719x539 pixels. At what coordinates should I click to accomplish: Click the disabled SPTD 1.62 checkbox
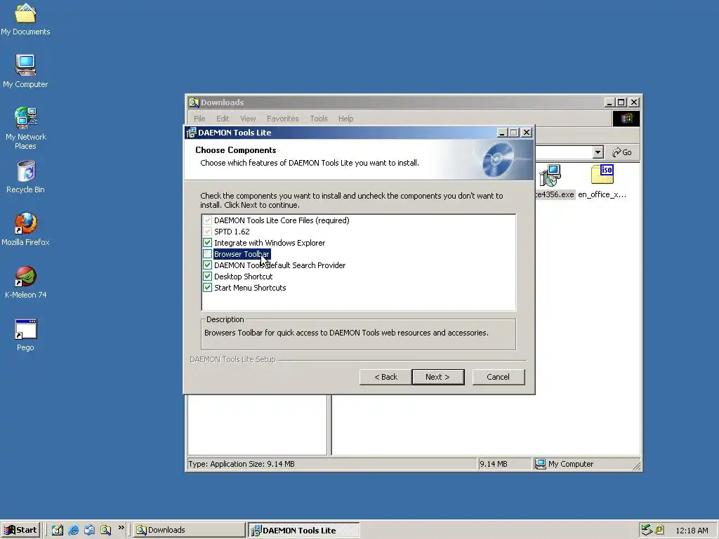pos(207,232)
